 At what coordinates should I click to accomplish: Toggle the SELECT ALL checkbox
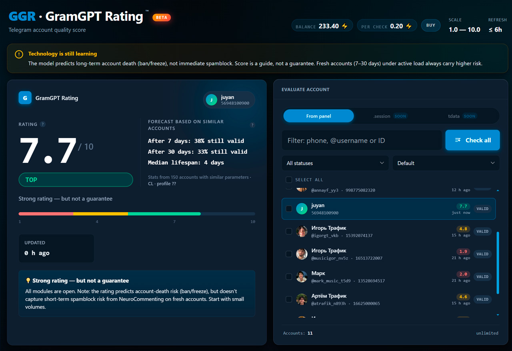pos(289,180)
